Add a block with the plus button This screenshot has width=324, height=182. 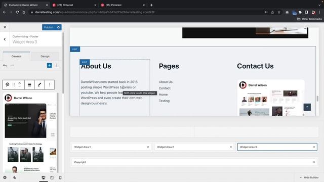click(50, 65)
